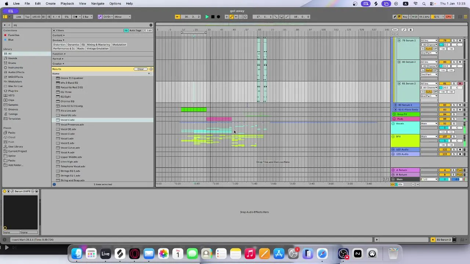Toggle the Post button on A Return
Image resolution: width=470 pixels, height=264 pixels.
(x=460, y=170)
